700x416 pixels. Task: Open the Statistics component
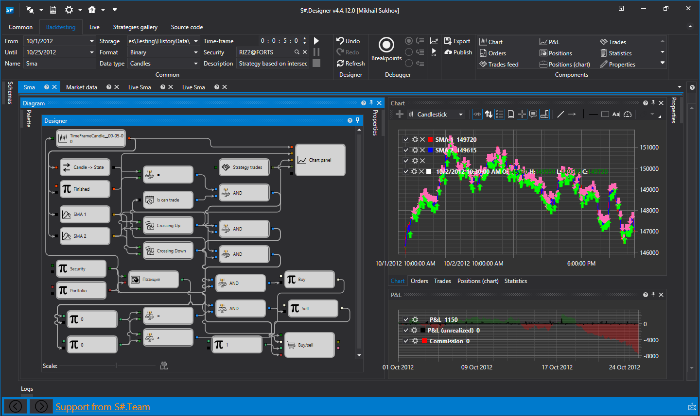tap(616, 52)
